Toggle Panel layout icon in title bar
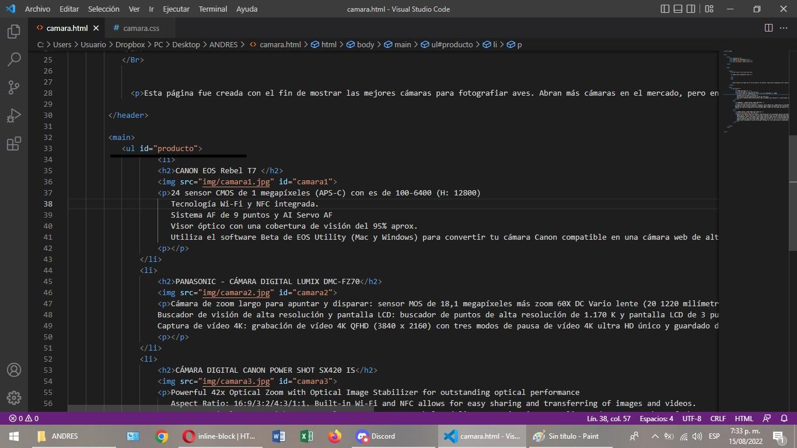 pyautogui.click(x=678, y=9)
